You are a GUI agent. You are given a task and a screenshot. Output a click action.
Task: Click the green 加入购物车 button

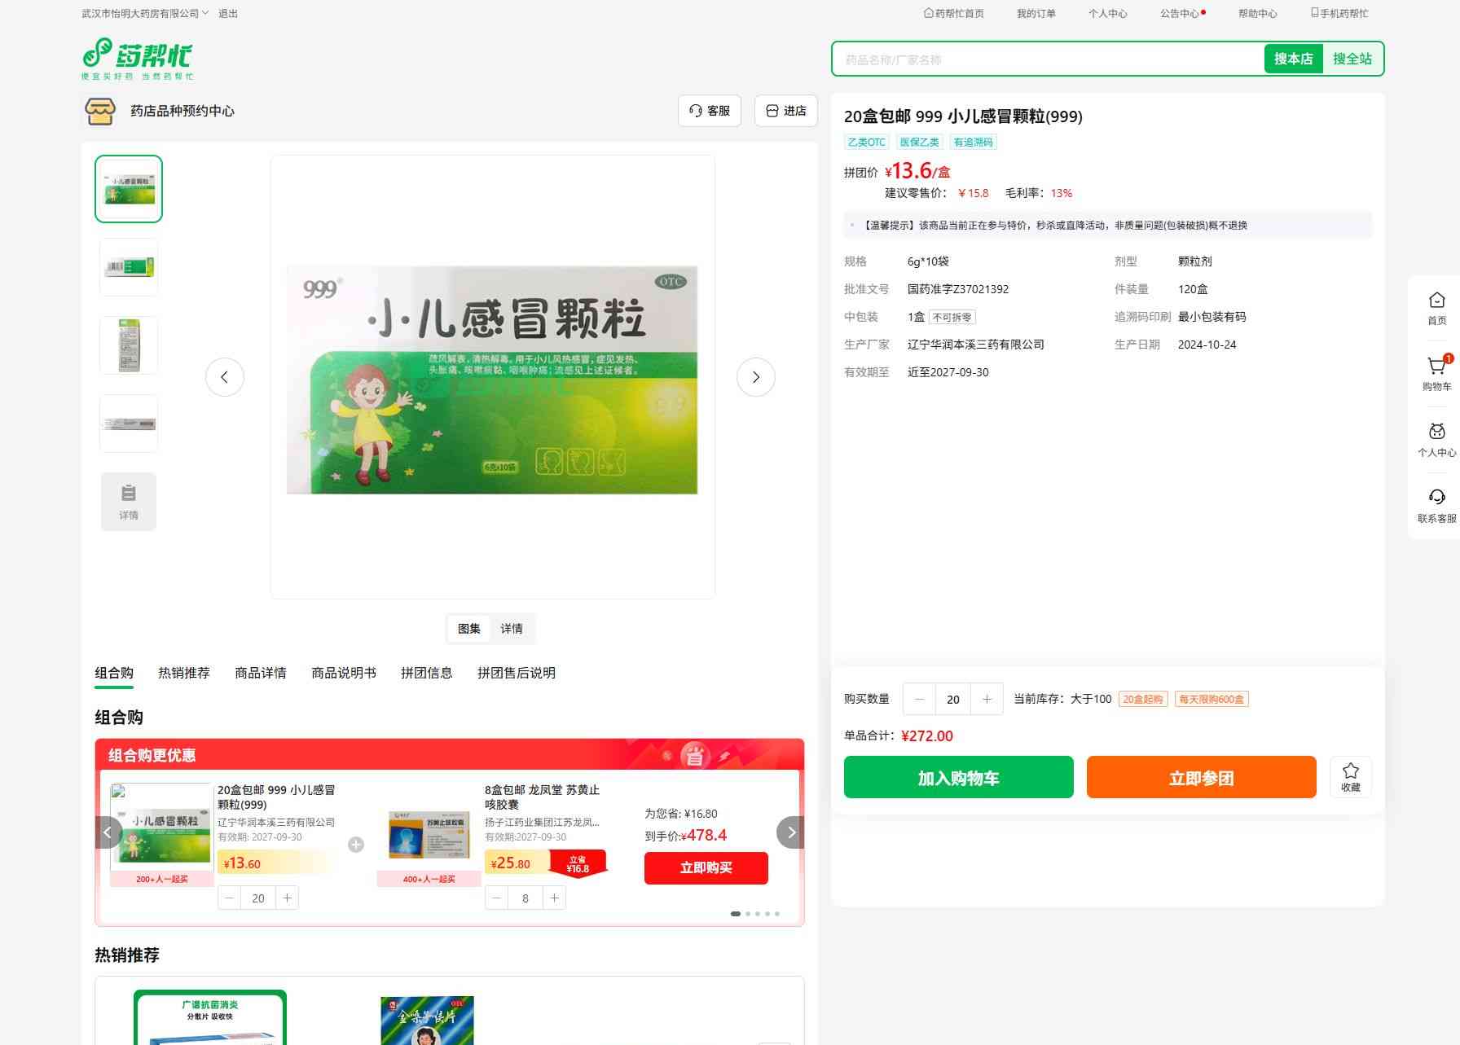[x=958, y=777]
